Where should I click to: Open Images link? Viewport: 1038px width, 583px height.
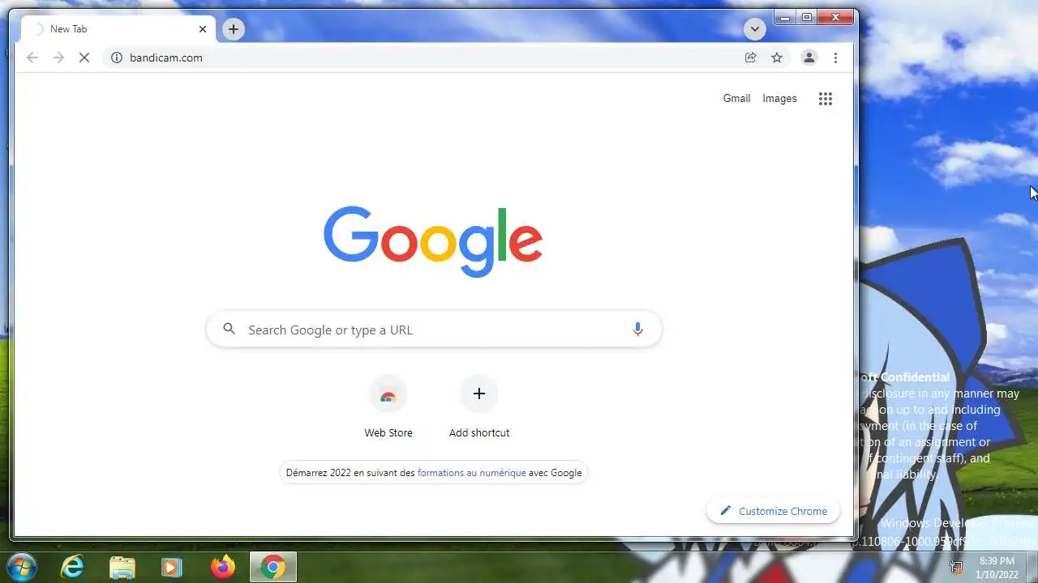pyautogui.click(x=779, y=98)
